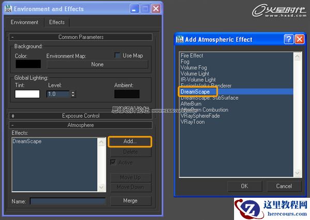Click the help question mark button
This screenshot has width=310, height=220.
click(x=289, y=39)
